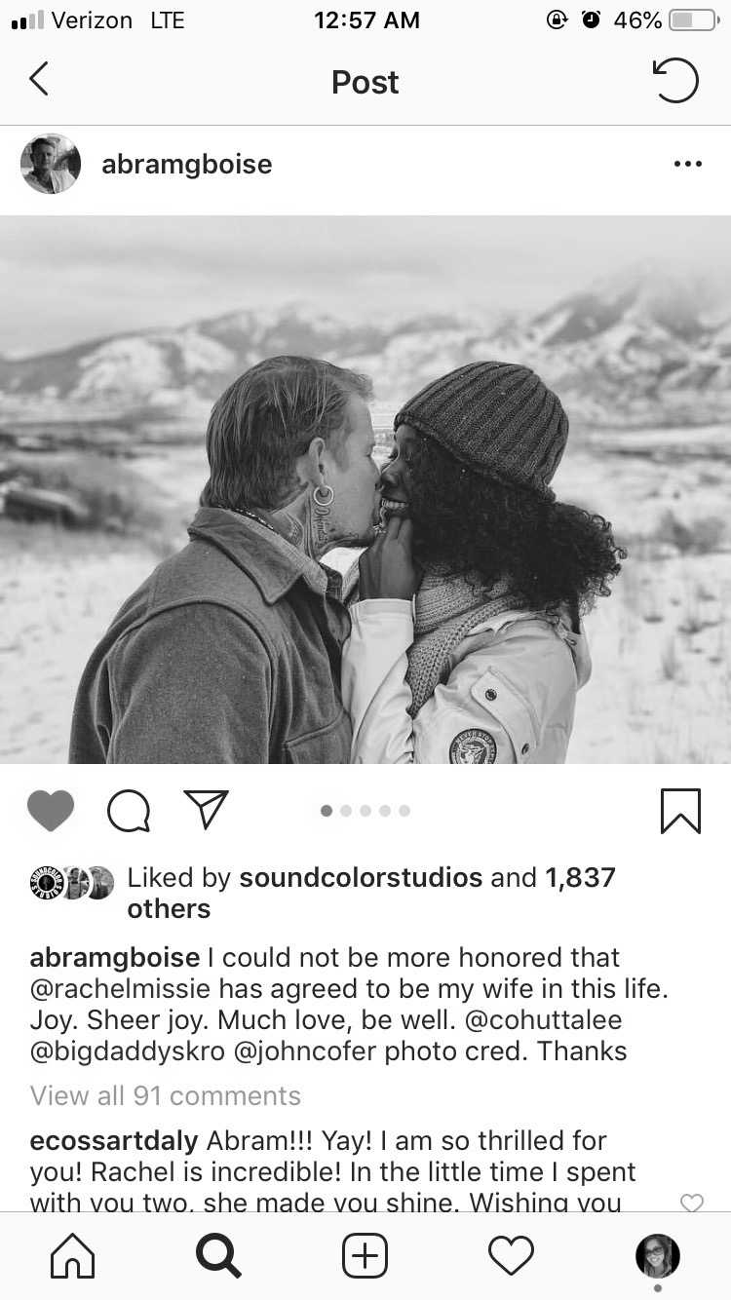731x1300 pixels.
Task: Open comments with the speech bubble icon
Action: click(129, 810)
